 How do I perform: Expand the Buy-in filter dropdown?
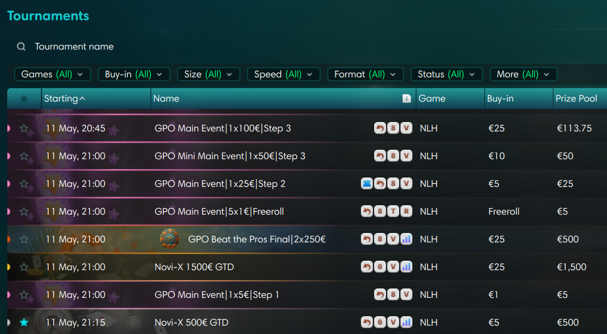[134, 74]
